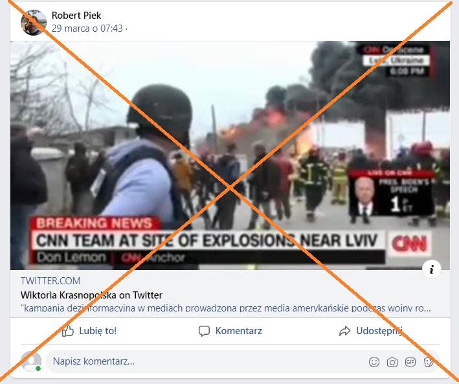
Task: Focus the 'Napisz komentarz...' input field
Action: (243, 361)
